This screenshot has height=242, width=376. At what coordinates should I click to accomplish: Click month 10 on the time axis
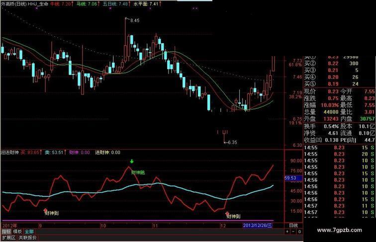[x=103, y=226]
